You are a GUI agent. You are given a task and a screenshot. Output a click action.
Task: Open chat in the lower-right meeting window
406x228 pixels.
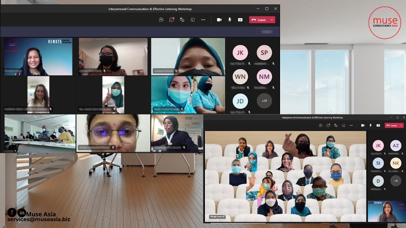pos(328,125)
